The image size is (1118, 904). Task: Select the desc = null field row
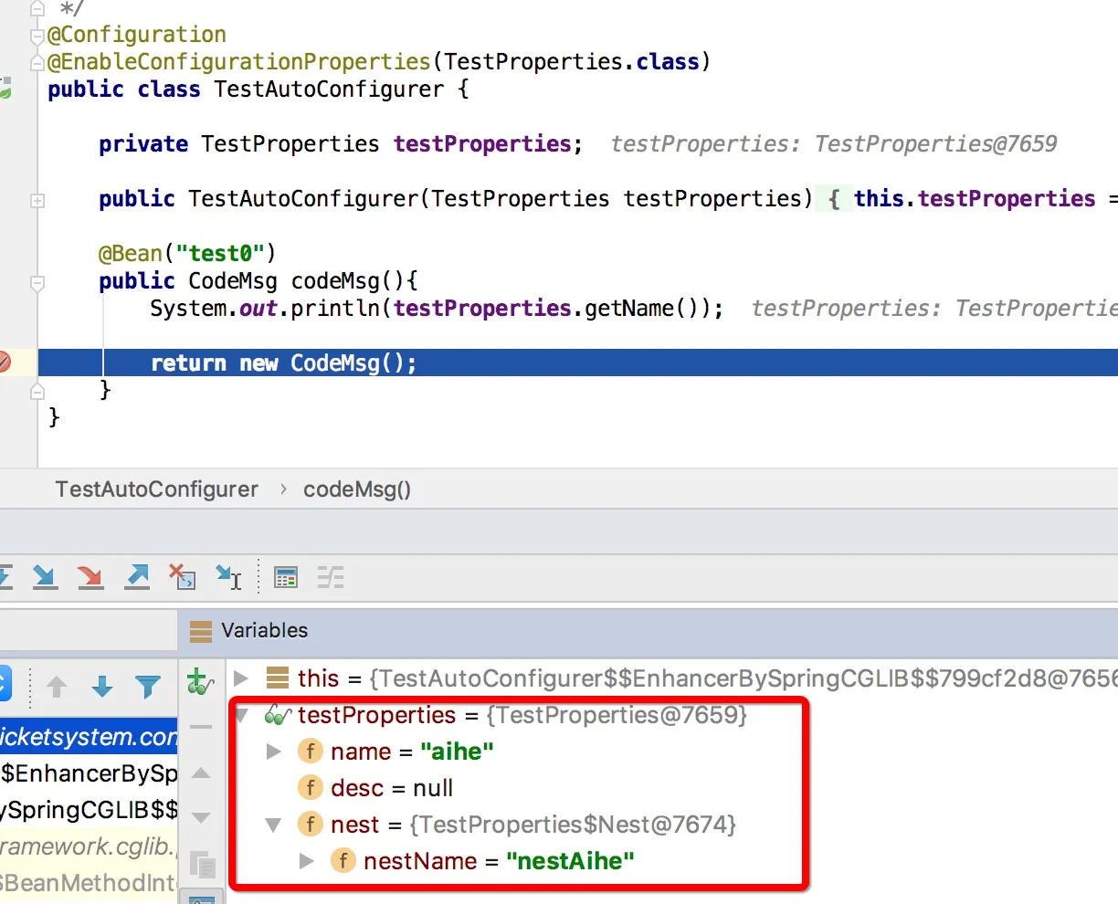391,788
